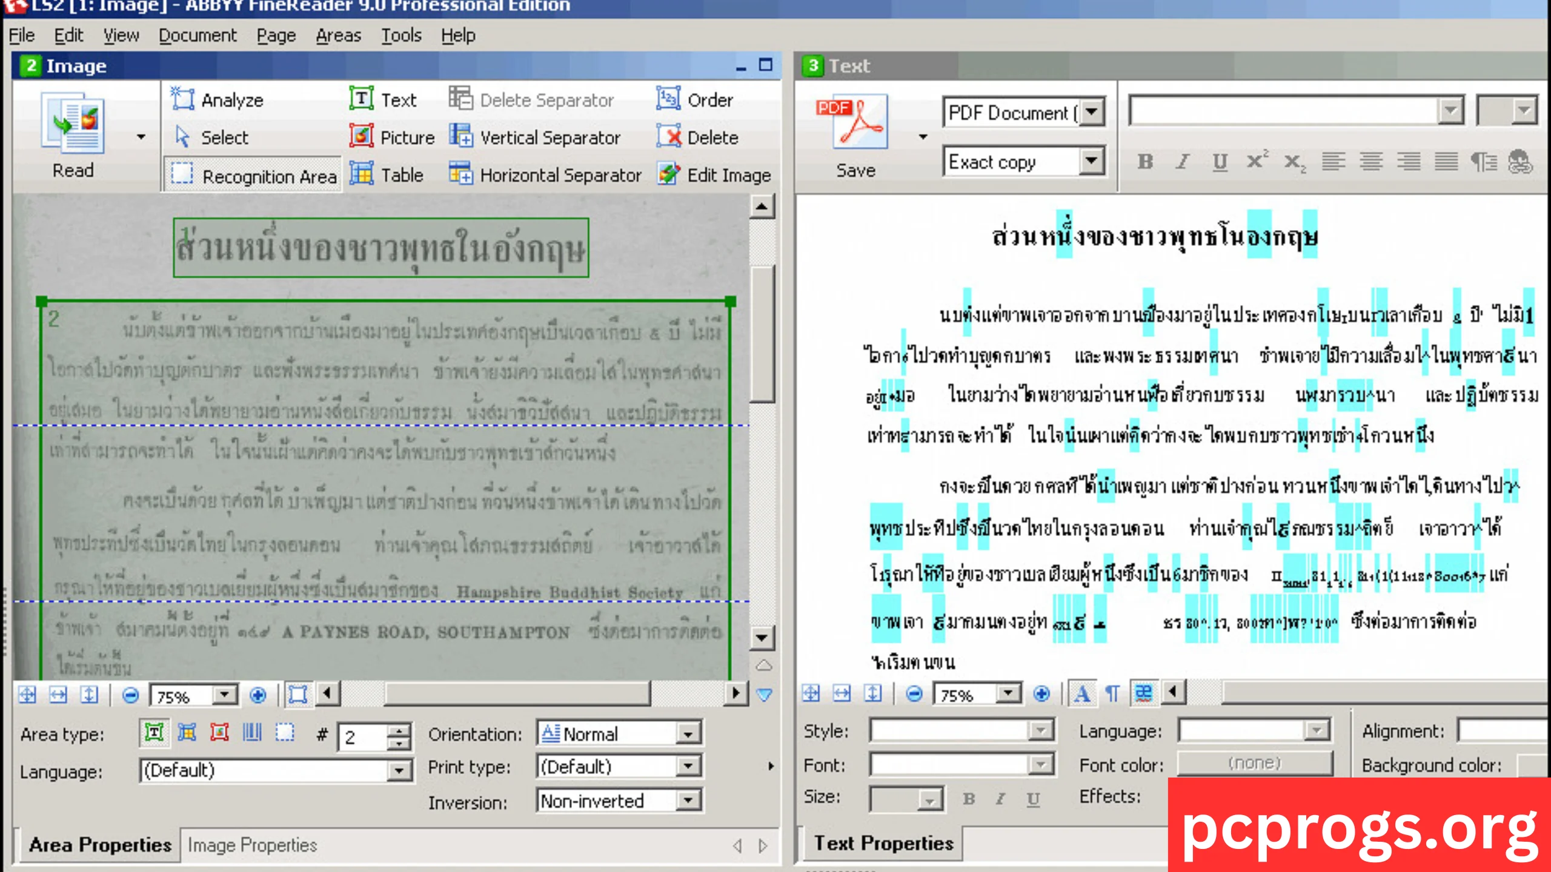1551x872 pixels.
Task: Toggle Subscript formatting
Action: point(1295,162)
